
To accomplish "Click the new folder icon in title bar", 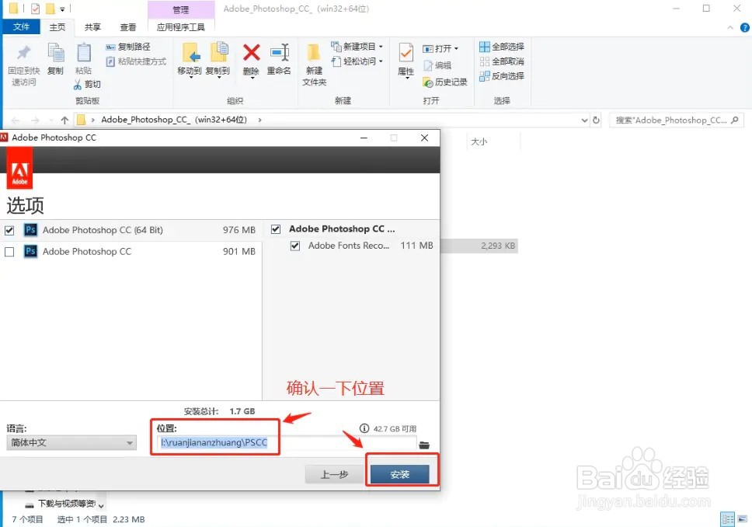I will tap(50, 9).
